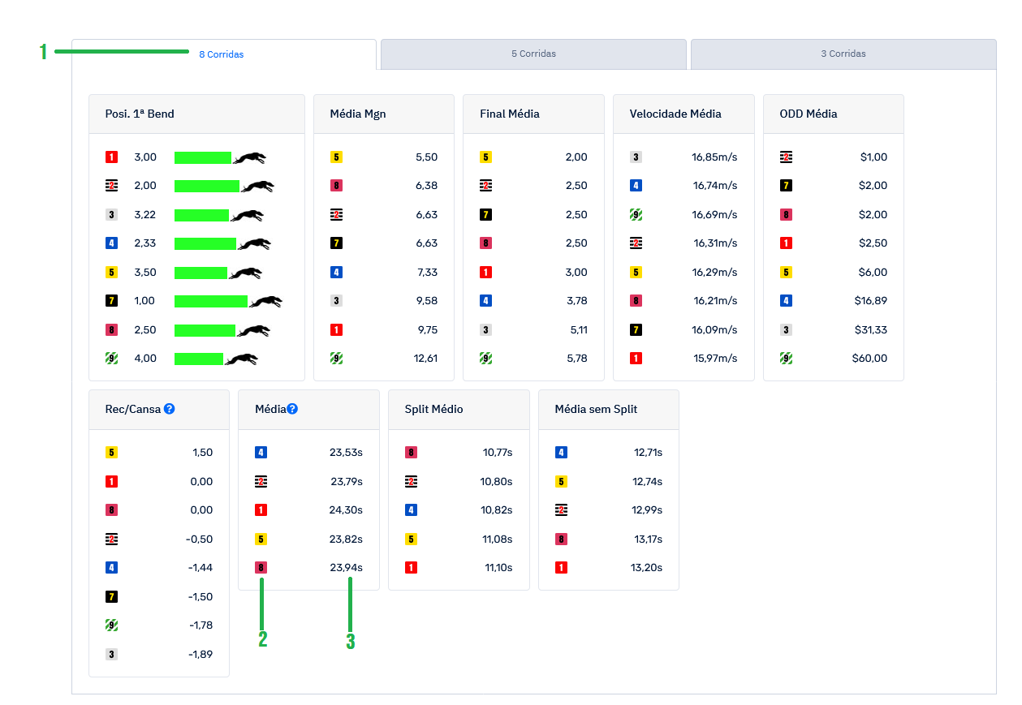Click the 16,85m/s speed value
Image resolution: width=1022 pixels, height=705 pixels.
[715, 157]
